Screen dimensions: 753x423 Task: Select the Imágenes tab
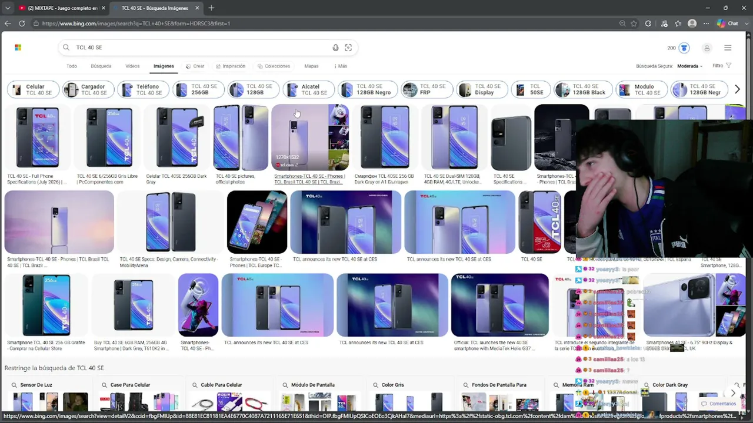(x=164, y=66)
